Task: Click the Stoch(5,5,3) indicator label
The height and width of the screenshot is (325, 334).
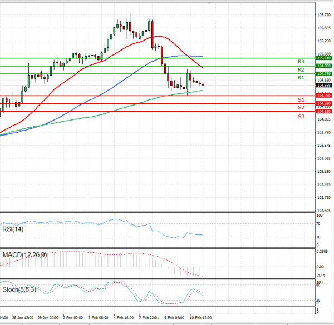Action: tap(19, 289)
